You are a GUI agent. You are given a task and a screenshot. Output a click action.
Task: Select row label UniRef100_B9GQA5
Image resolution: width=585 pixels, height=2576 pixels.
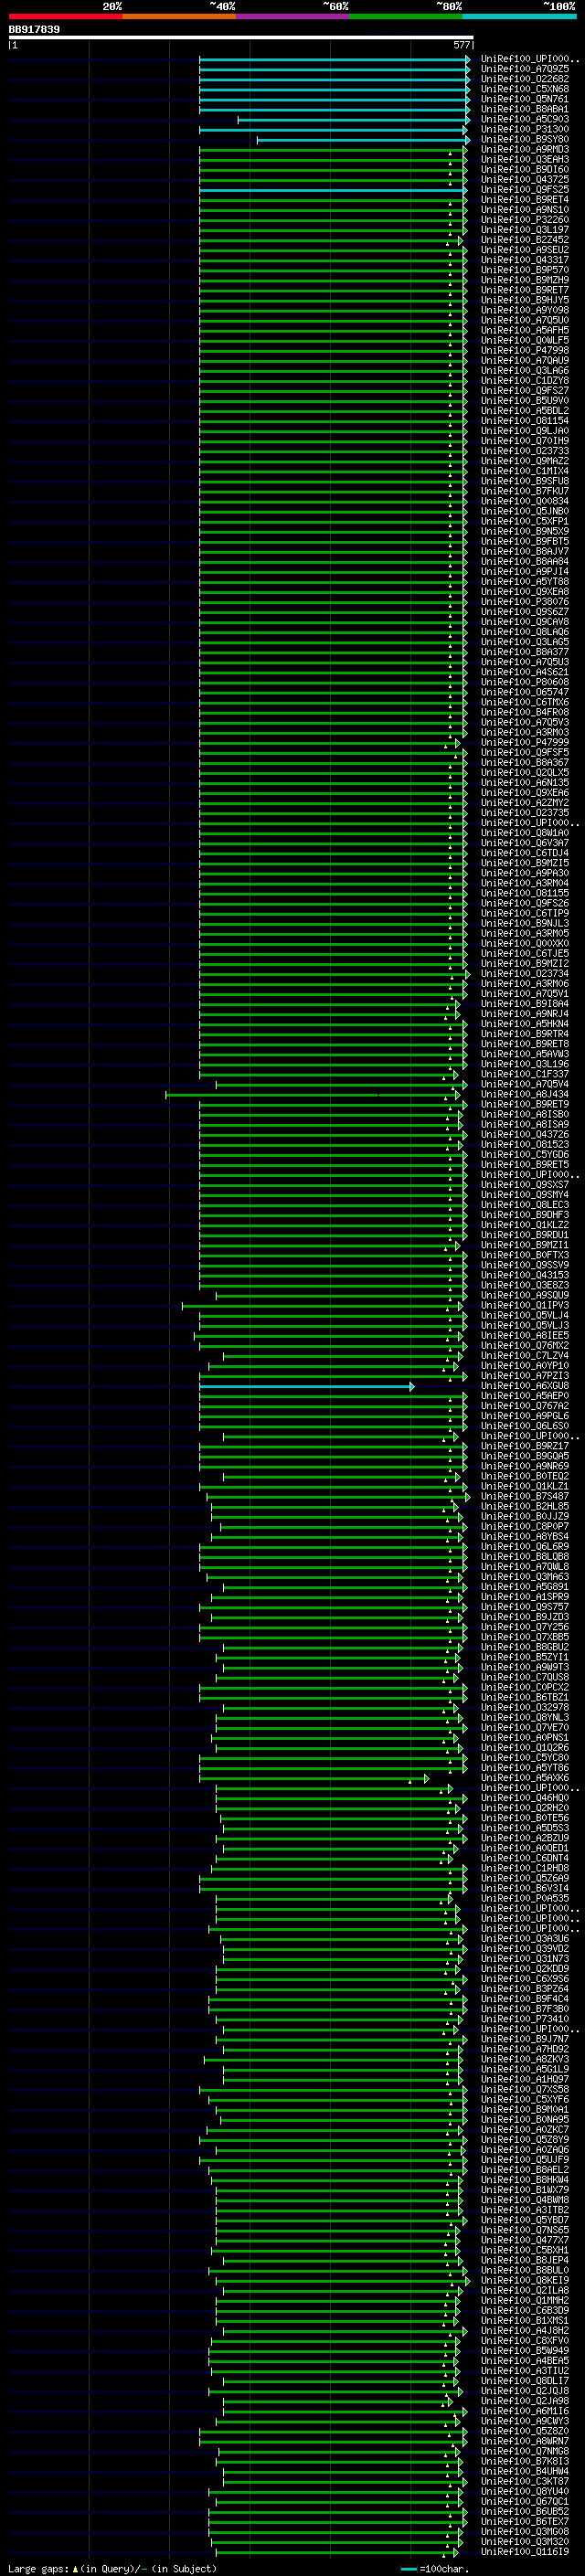tap(525, 1456)
